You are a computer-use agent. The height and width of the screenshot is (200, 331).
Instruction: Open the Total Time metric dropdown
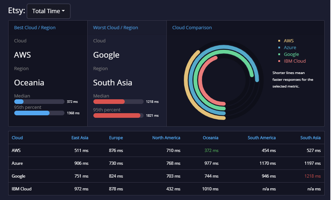coord(48,11)
